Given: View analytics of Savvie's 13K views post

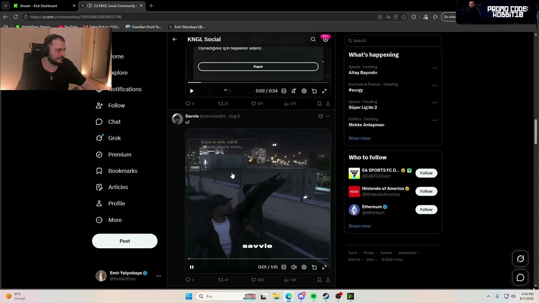Looking at the screenshot, I should point(290,280).
